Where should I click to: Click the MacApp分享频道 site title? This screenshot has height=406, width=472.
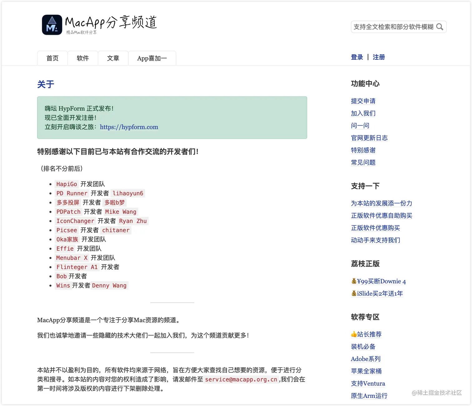click(x=111, y=22)
